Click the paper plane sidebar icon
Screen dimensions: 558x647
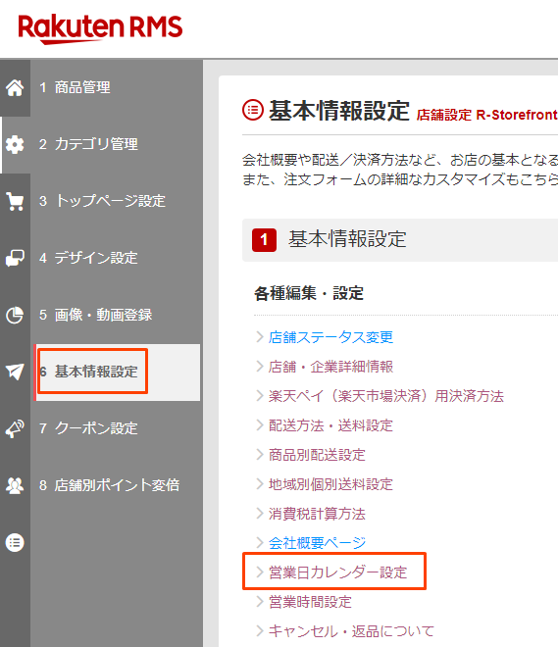point(15,372)
